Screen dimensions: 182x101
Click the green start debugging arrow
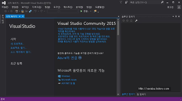click(x=81, y=11)
